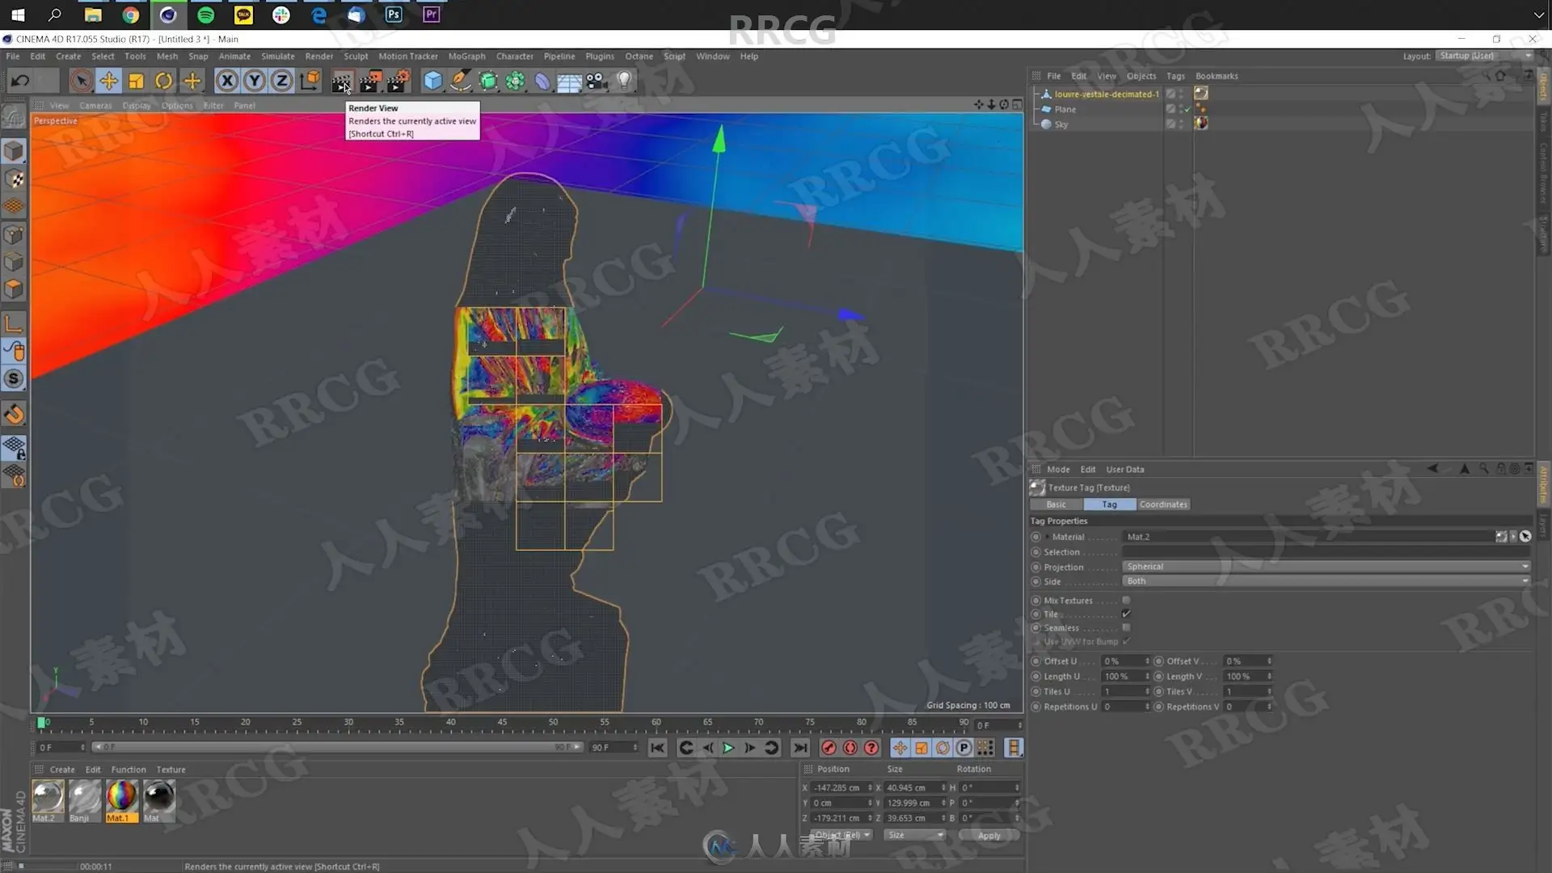Select the rainbow Mat.1 material swatch
This screenshot has height=873, width=1552.
tap(121, 797)
